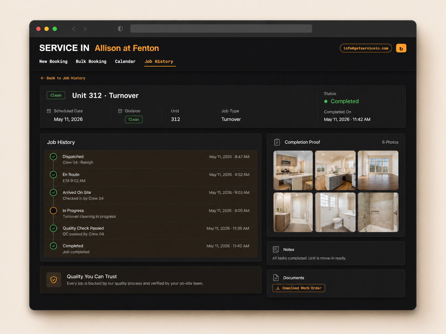Click the browser address bar
The width and height of the screenshot is (446, 334).
point(221,29)
